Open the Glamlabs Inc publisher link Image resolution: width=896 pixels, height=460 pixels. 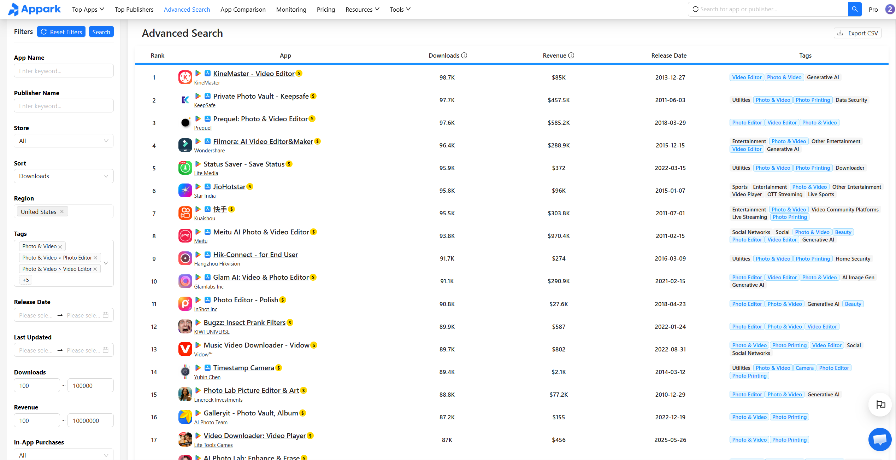click(209, 287)
